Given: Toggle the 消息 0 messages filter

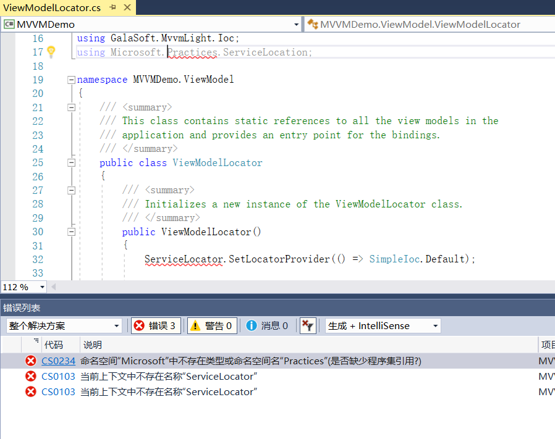Looking at the screenshot, I should pos(268,326).
